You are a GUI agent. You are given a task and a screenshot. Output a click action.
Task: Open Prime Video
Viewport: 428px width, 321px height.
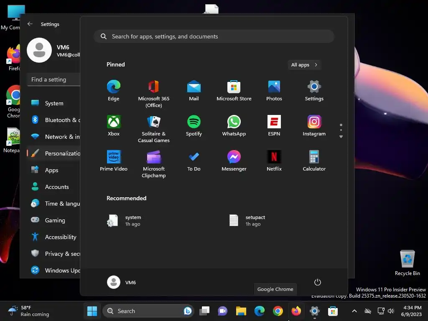tap(114, 161)
